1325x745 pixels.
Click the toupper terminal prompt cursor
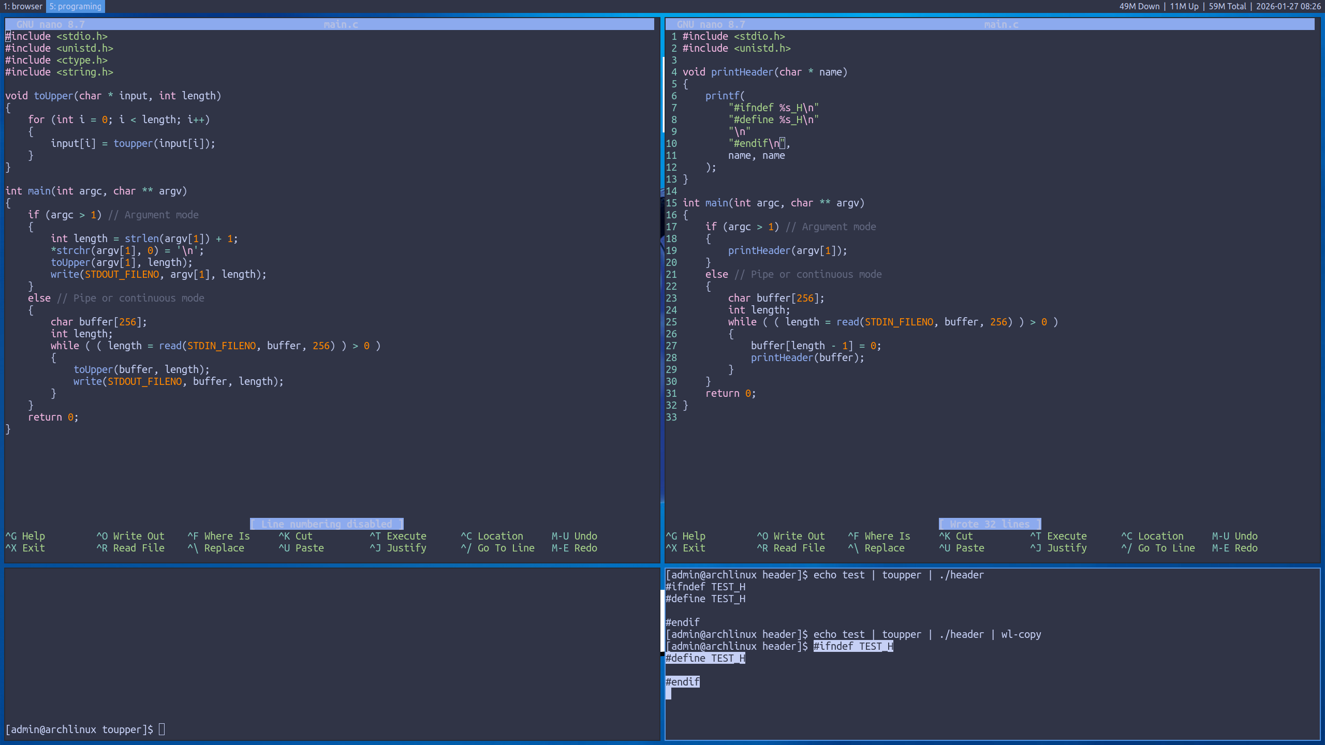point(162,729)
